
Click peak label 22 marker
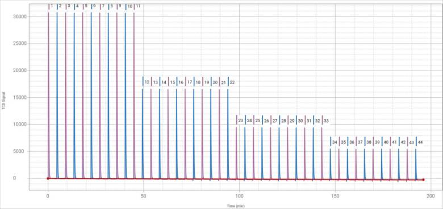point(232,82)
